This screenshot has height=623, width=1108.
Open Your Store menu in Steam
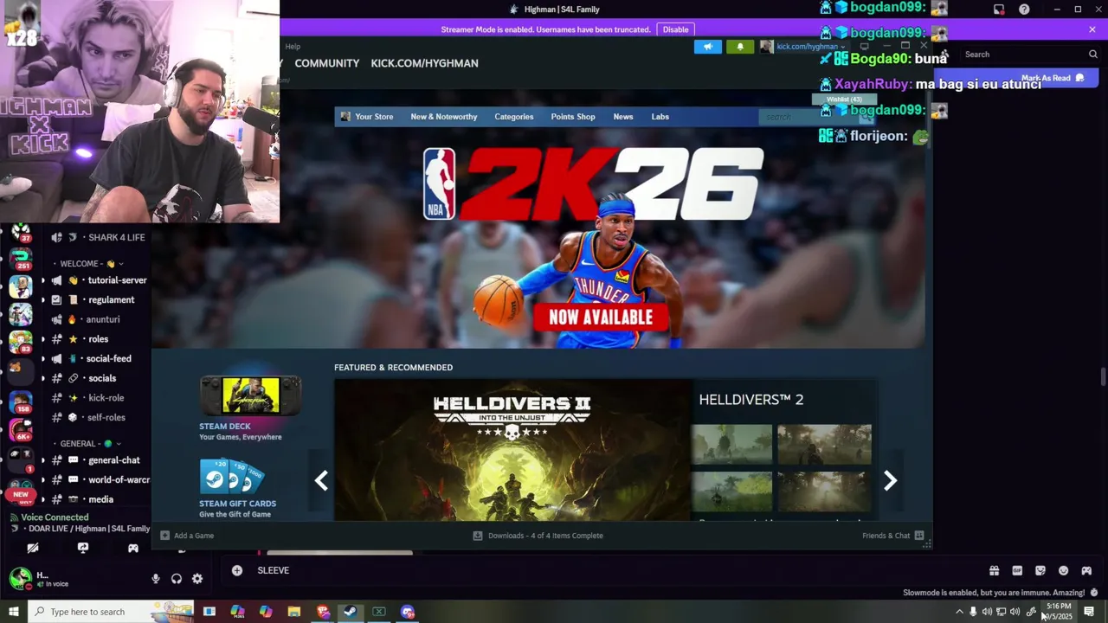click(374, 117)
